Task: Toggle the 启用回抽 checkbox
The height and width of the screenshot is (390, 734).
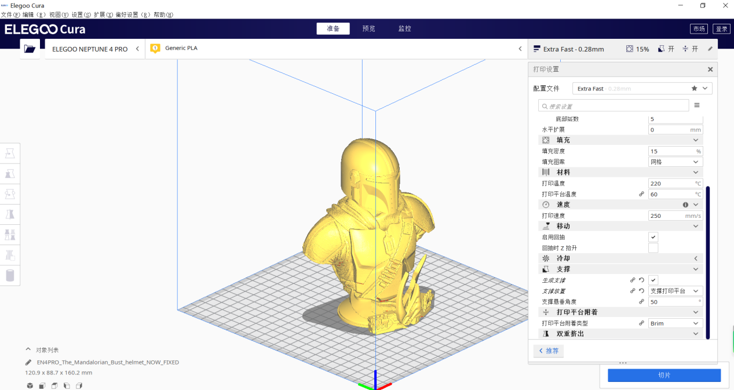Action: click(x=653, y=237)
